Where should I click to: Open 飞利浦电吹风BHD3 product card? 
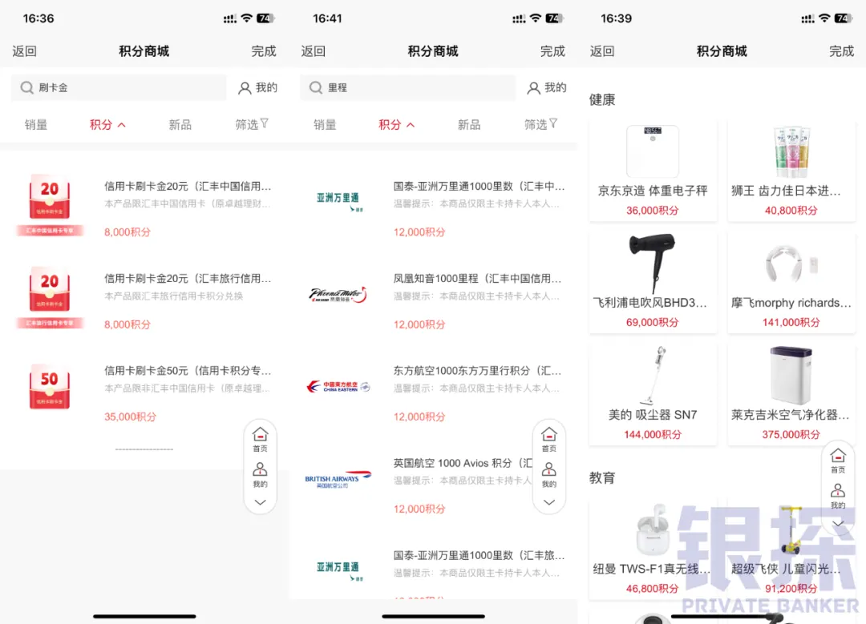coord(653,283)
